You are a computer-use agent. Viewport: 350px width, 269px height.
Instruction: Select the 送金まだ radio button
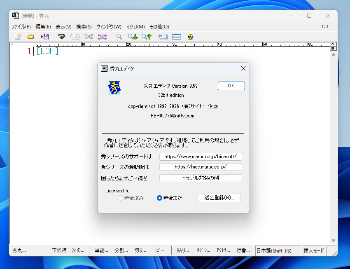pos(170,198)
